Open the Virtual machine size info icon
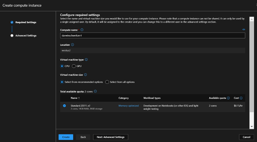 tap(86, 75)
